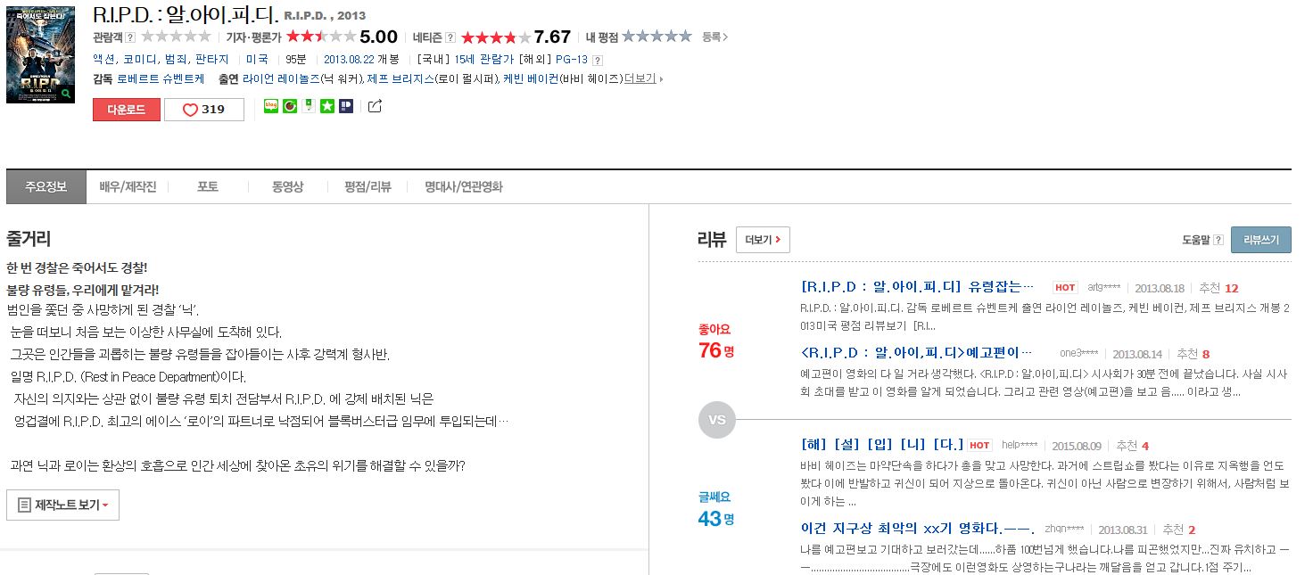The height and width of the screenshot is (575, 1313).
Task: Switch to the 배우/제작진 tab
Action: coord(128,187)
